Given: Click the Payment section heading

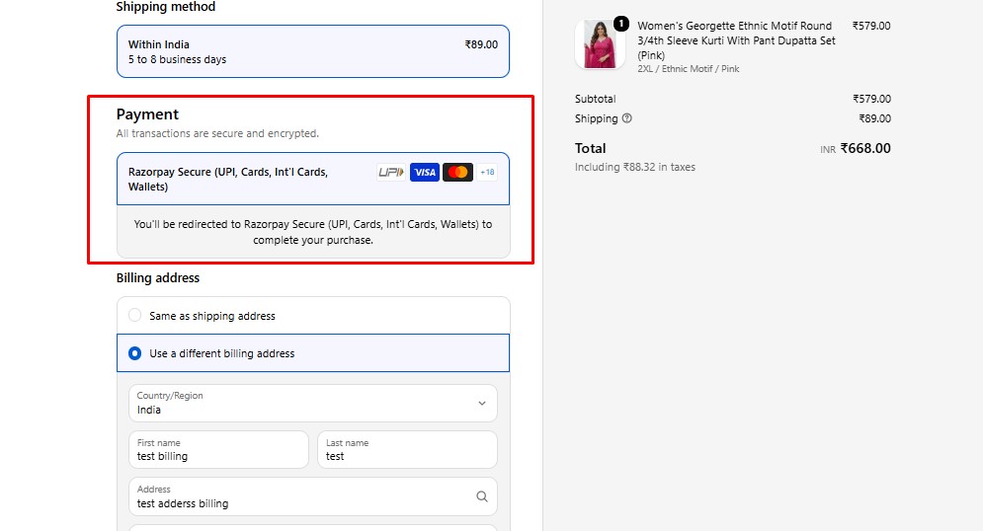Looking at the screenshot, I should 147,114.
